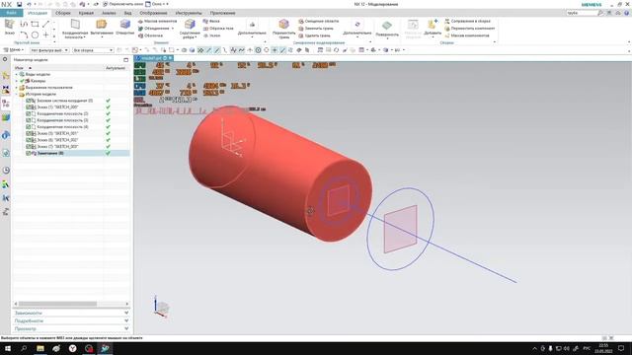This screenshot has height=355, width=632.
Task: Click the Обрезка тела button
Action: click(218, 29)
